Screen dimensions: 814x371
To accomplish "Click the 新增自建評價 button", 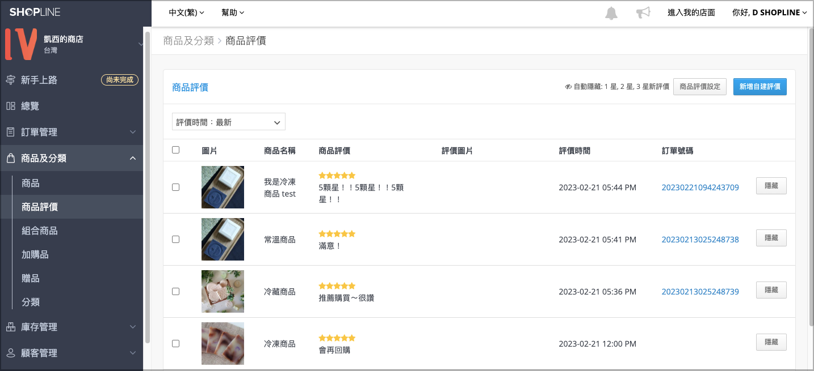I will [x=760, y=87].
